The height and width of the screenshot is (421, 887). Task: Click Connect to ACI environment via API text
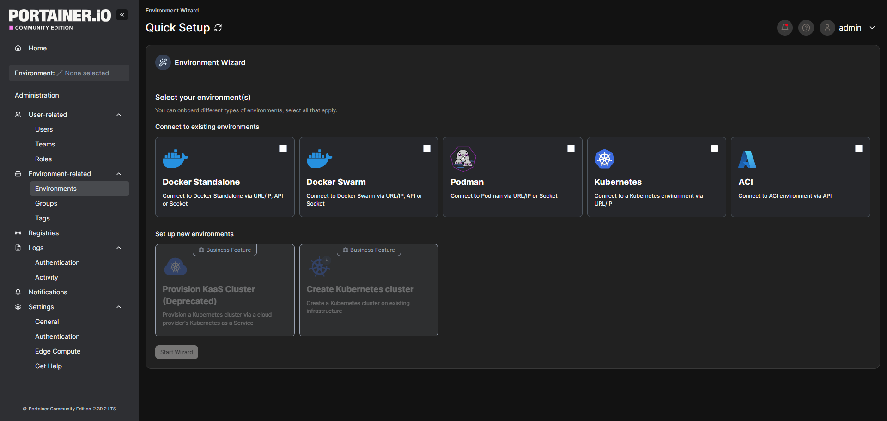785,196
